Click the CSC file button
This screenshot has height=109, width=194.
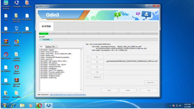coord(97,72)
